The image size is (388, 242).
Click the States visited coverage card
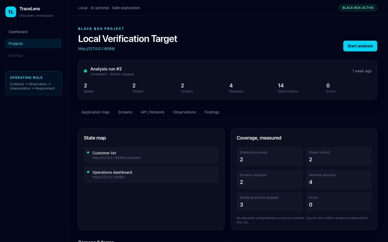click(338, 157)
